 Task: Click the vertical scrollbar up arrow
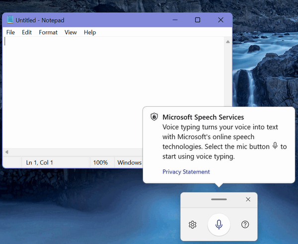pos(228,42)
